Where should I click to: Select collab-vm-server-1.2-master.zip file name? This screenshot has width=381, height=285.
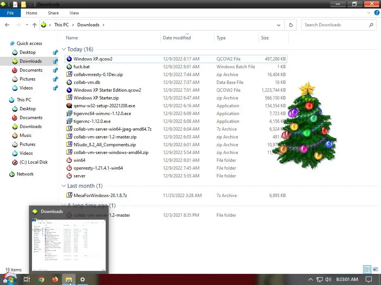105,137
